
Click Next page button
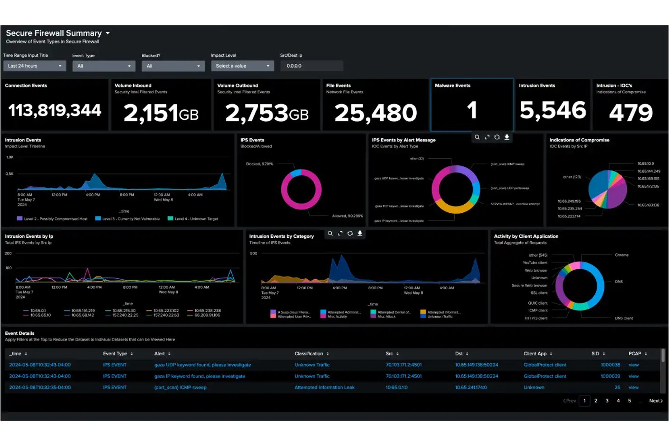click(x=656, y=401)
